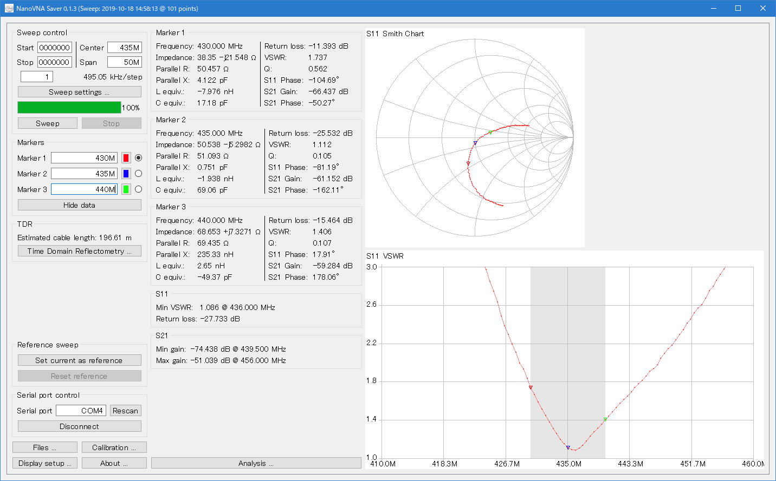Open Display setup window
Image resolution: width=776 pixels, height=481 pixels.
pyautogui.click(x=45, y=463)
